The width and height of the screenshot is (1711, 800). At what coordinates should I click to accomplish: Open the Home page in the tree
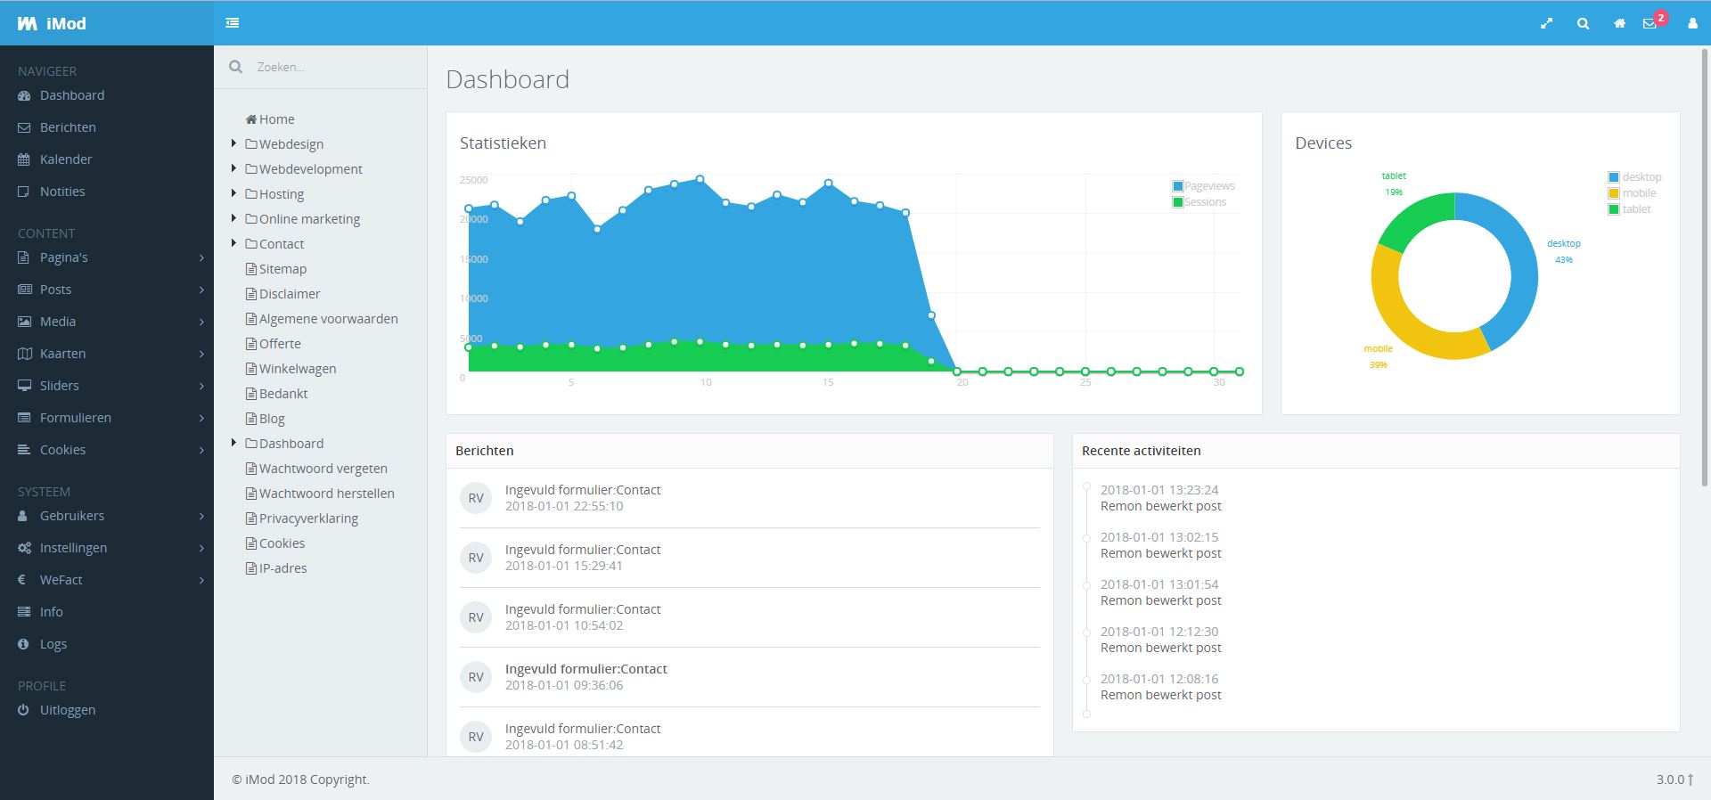coord(270,119)
